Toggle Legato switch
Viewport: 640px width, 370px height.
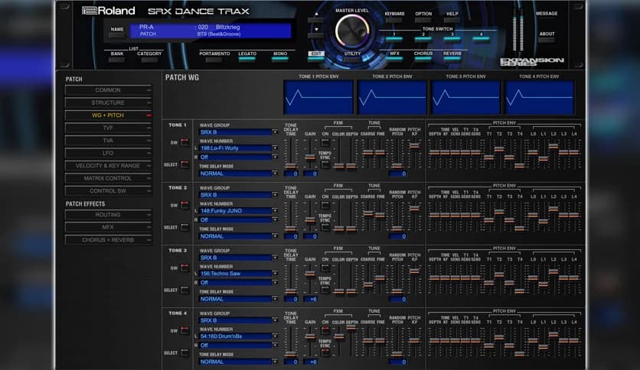click(x=247, y=60)
